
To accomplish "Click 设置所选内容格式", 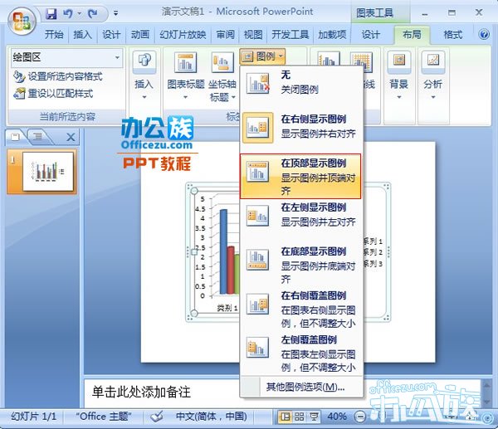I will [x=58, y=76].
